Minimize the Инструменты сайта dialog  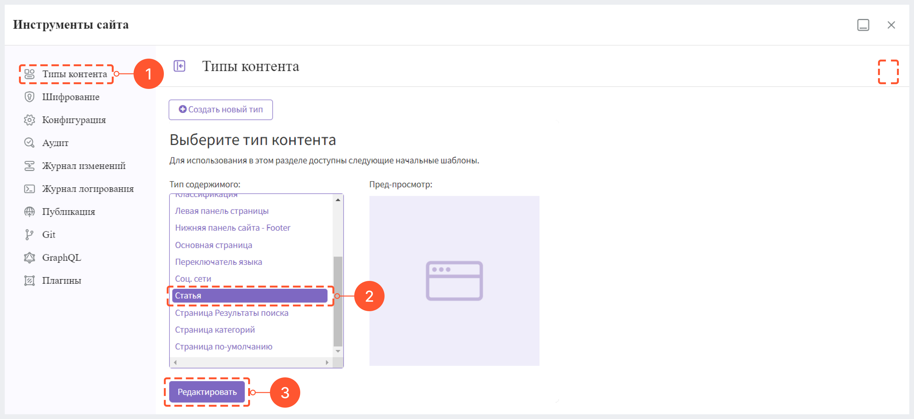pos(863,25)
